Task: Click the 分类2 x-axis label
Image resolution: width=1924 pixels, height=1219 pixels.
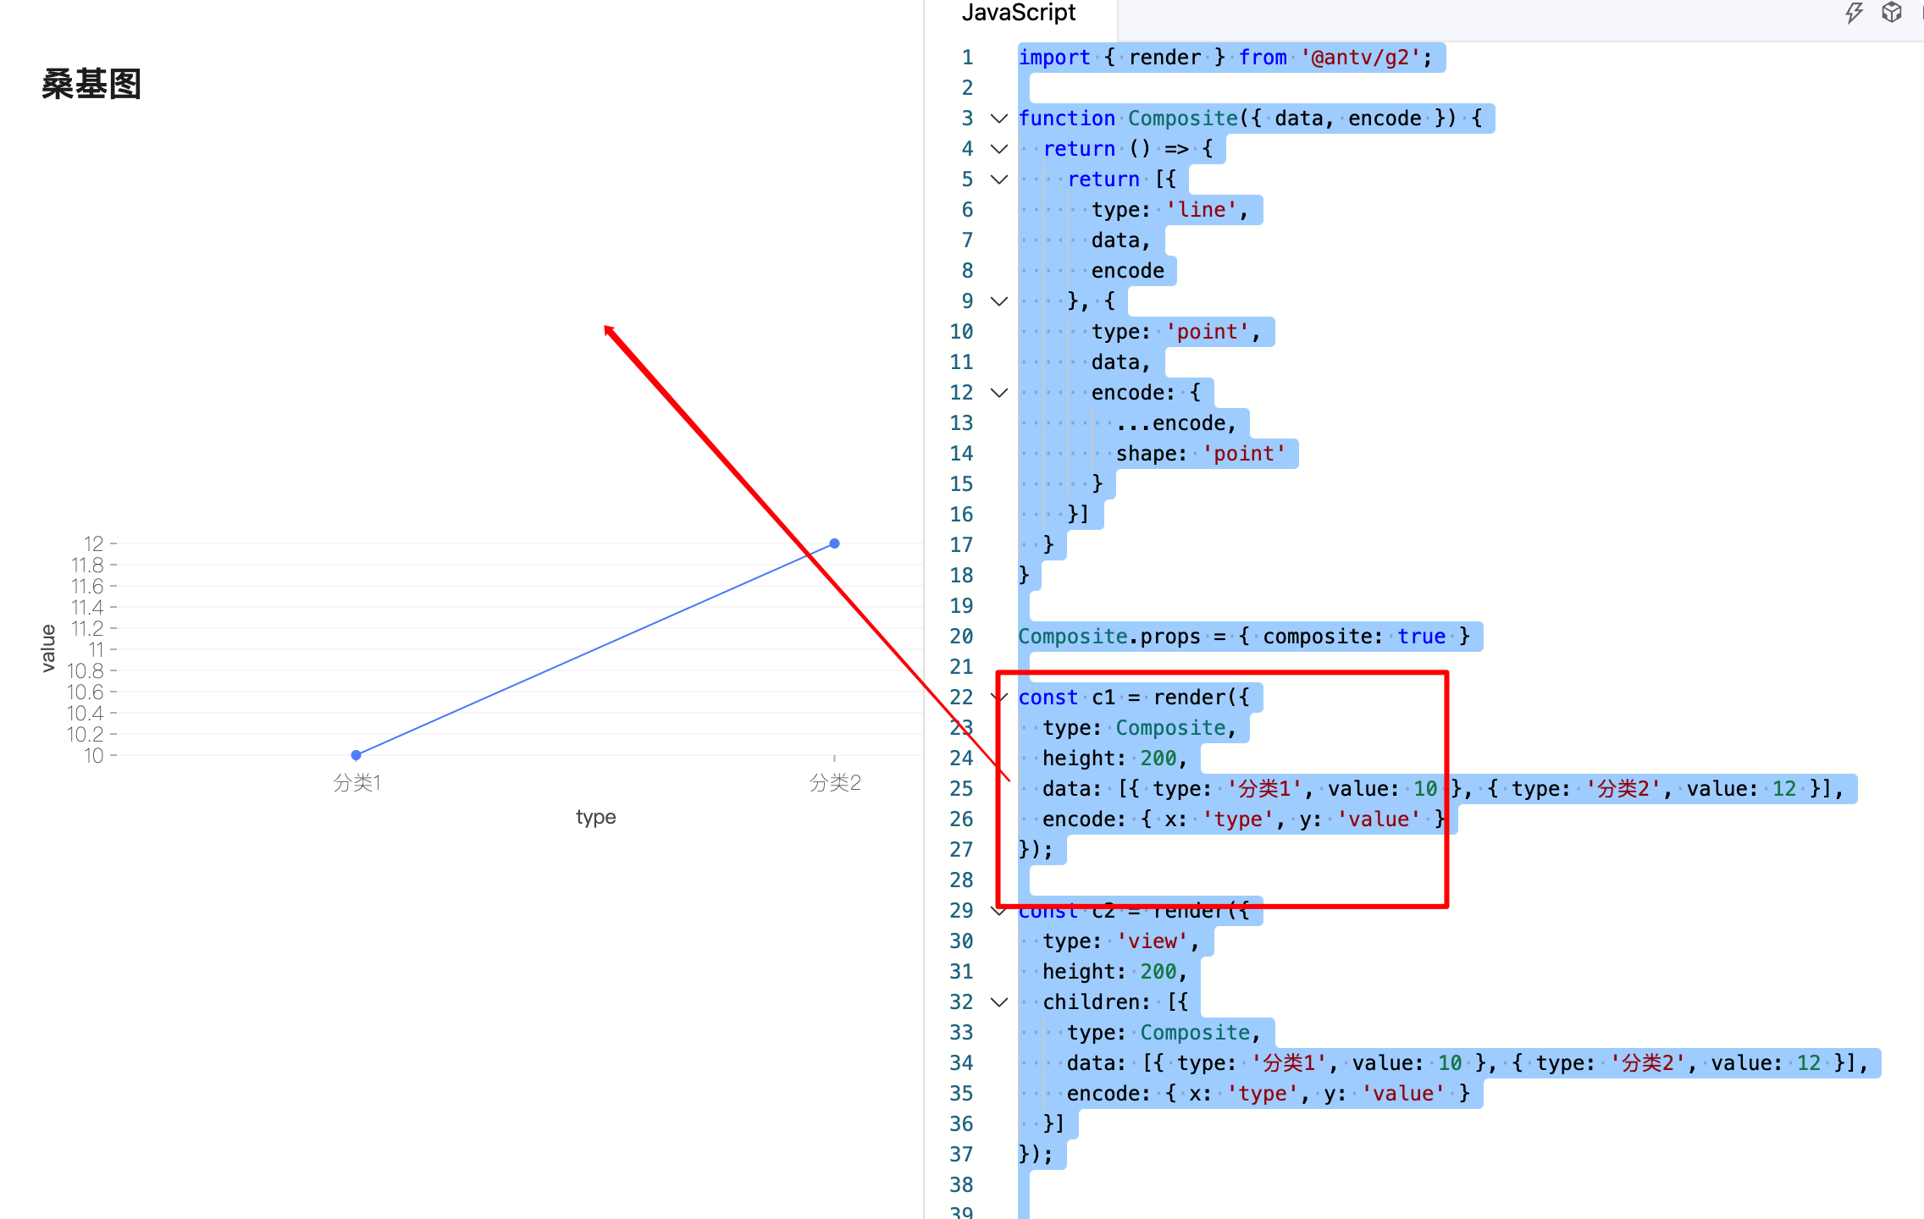Action: [835, 783]
